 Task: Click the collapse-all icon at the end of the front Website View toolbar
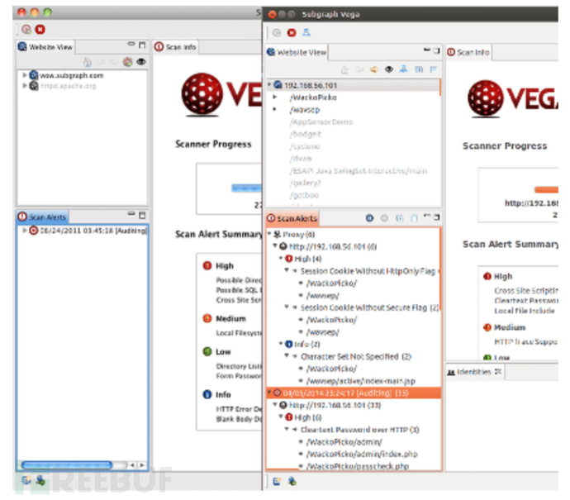434,69
